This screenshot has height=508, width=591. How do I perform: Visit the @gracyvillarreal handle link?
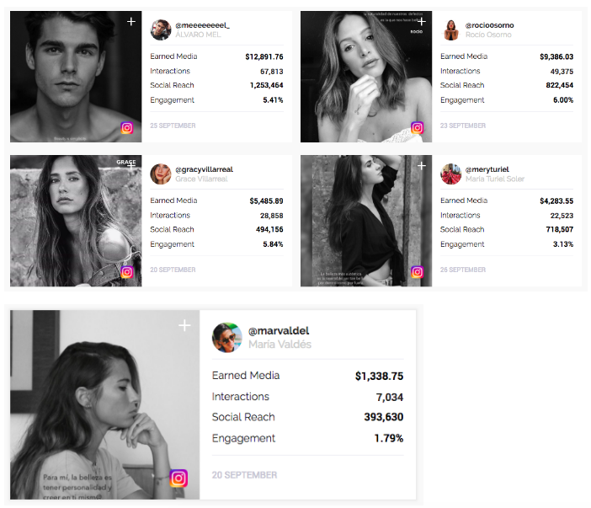point(204,169)
